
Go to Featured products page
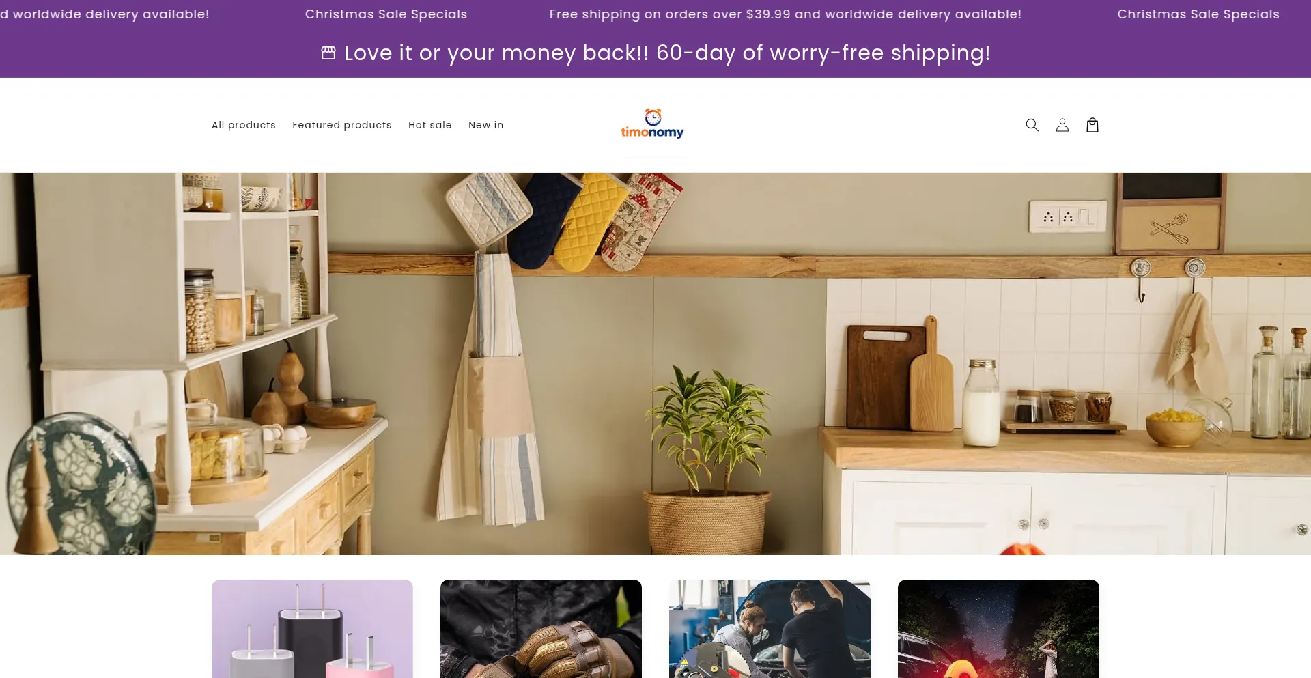click(342, 125)
